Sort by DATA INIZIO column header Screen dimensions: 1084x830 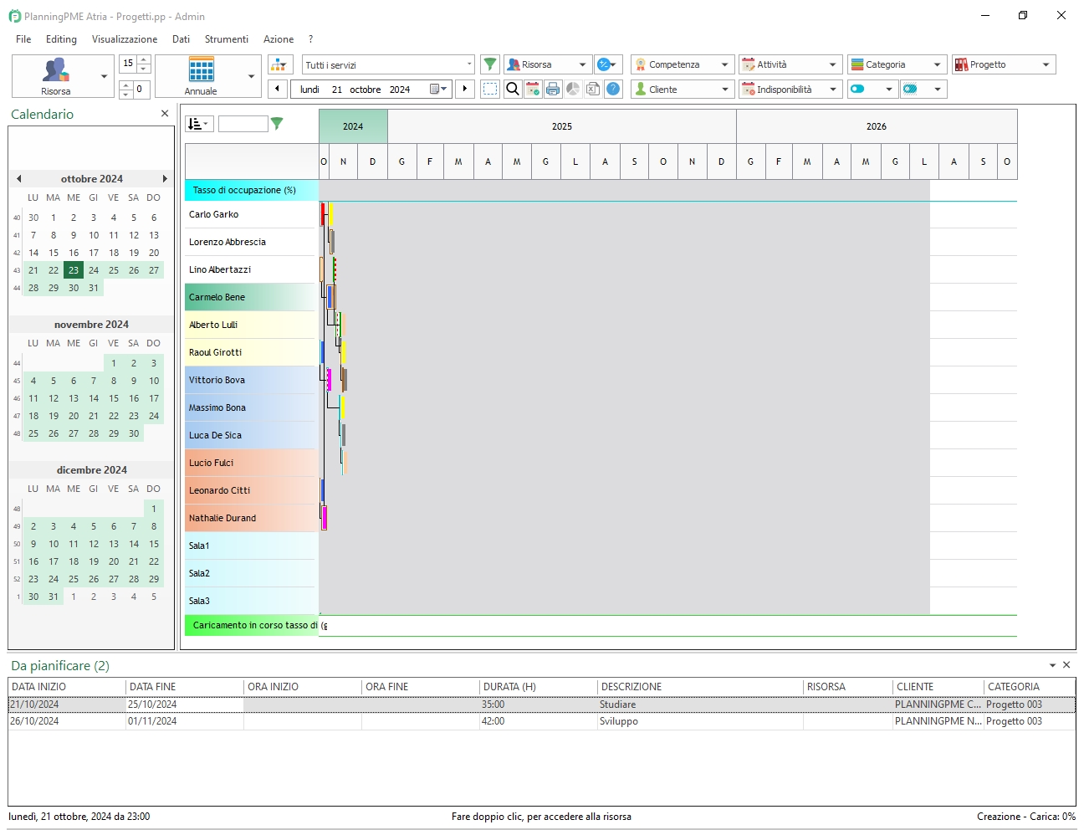click(67, 687)
